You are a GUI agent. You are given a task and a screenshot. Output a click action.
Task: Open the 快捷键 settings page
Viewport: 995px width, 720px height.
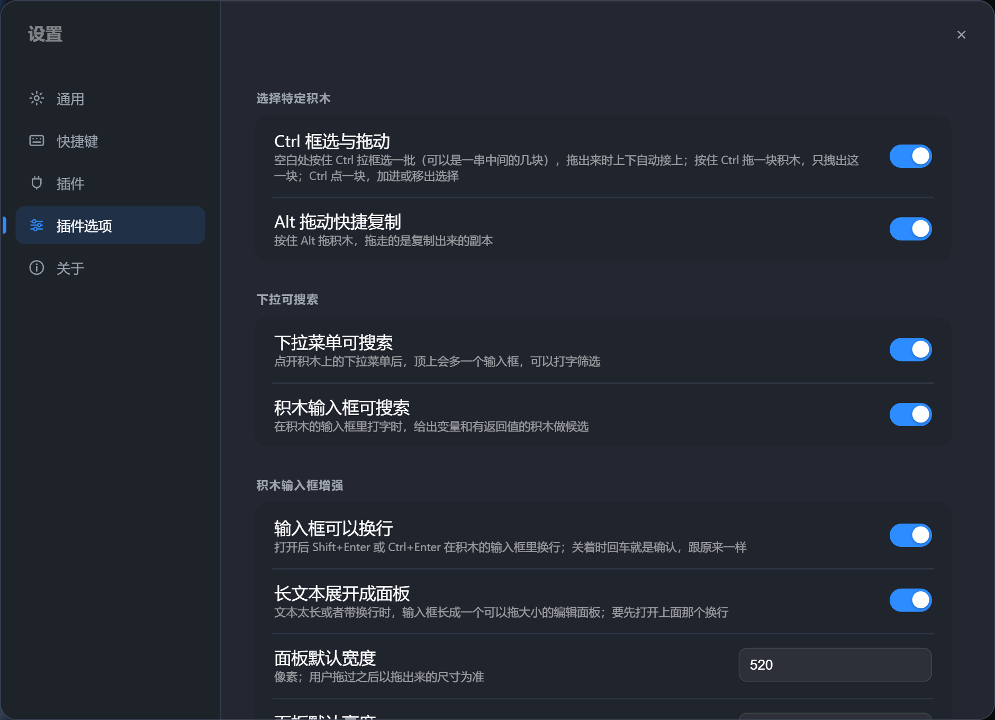point(111,141)
